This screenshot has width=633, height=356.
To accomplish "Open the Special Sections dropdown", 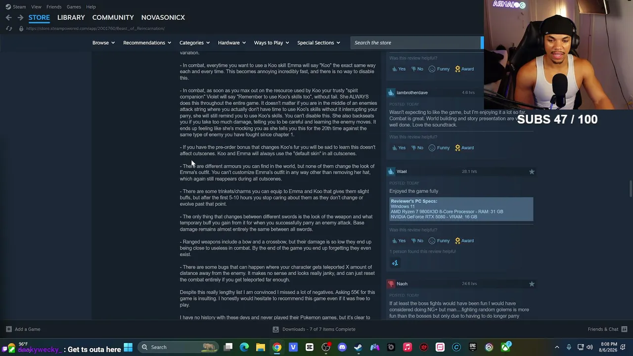I will 318,43.
